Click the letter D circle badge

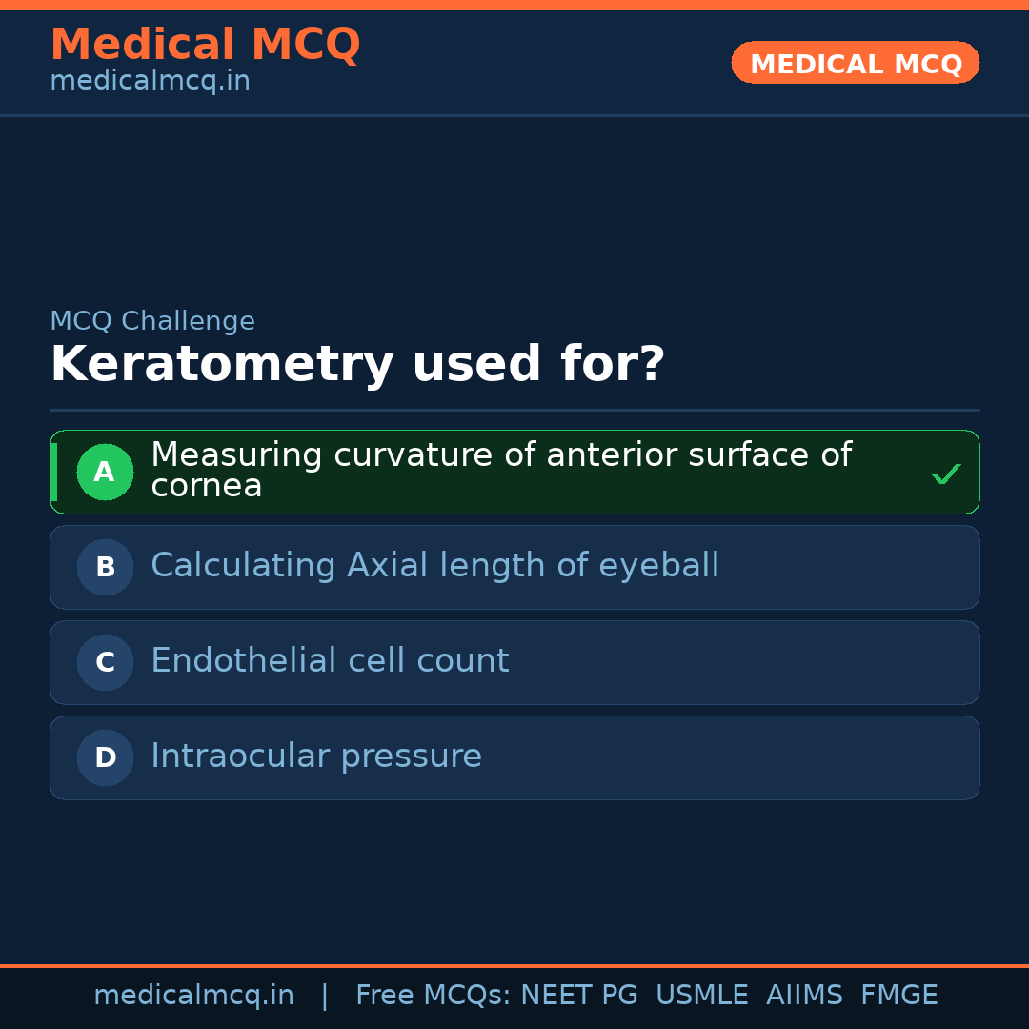[x=105, y=757]
